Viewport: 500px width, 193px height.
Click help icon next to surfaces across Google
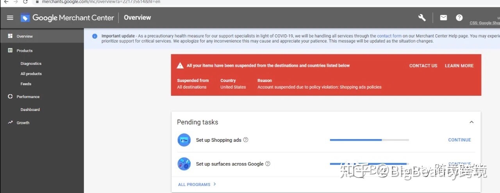pos(268,164)
